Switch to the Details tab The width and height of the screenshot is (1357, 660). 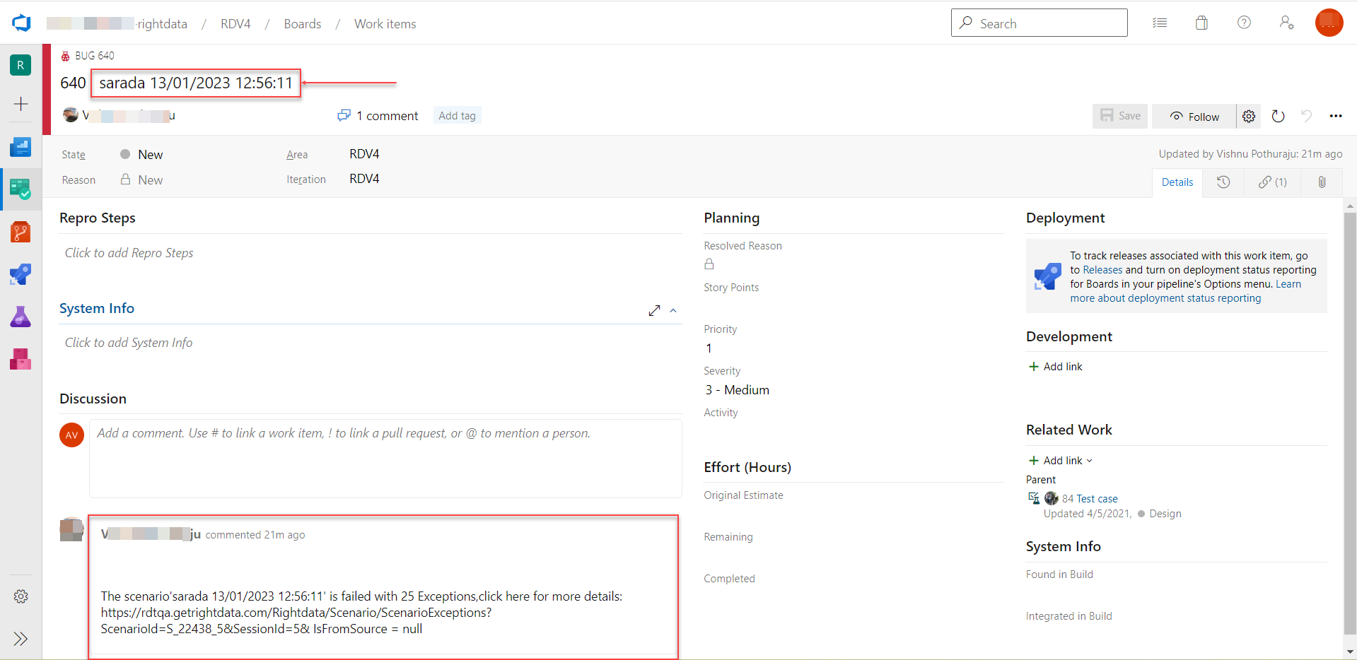point(1177,182)
